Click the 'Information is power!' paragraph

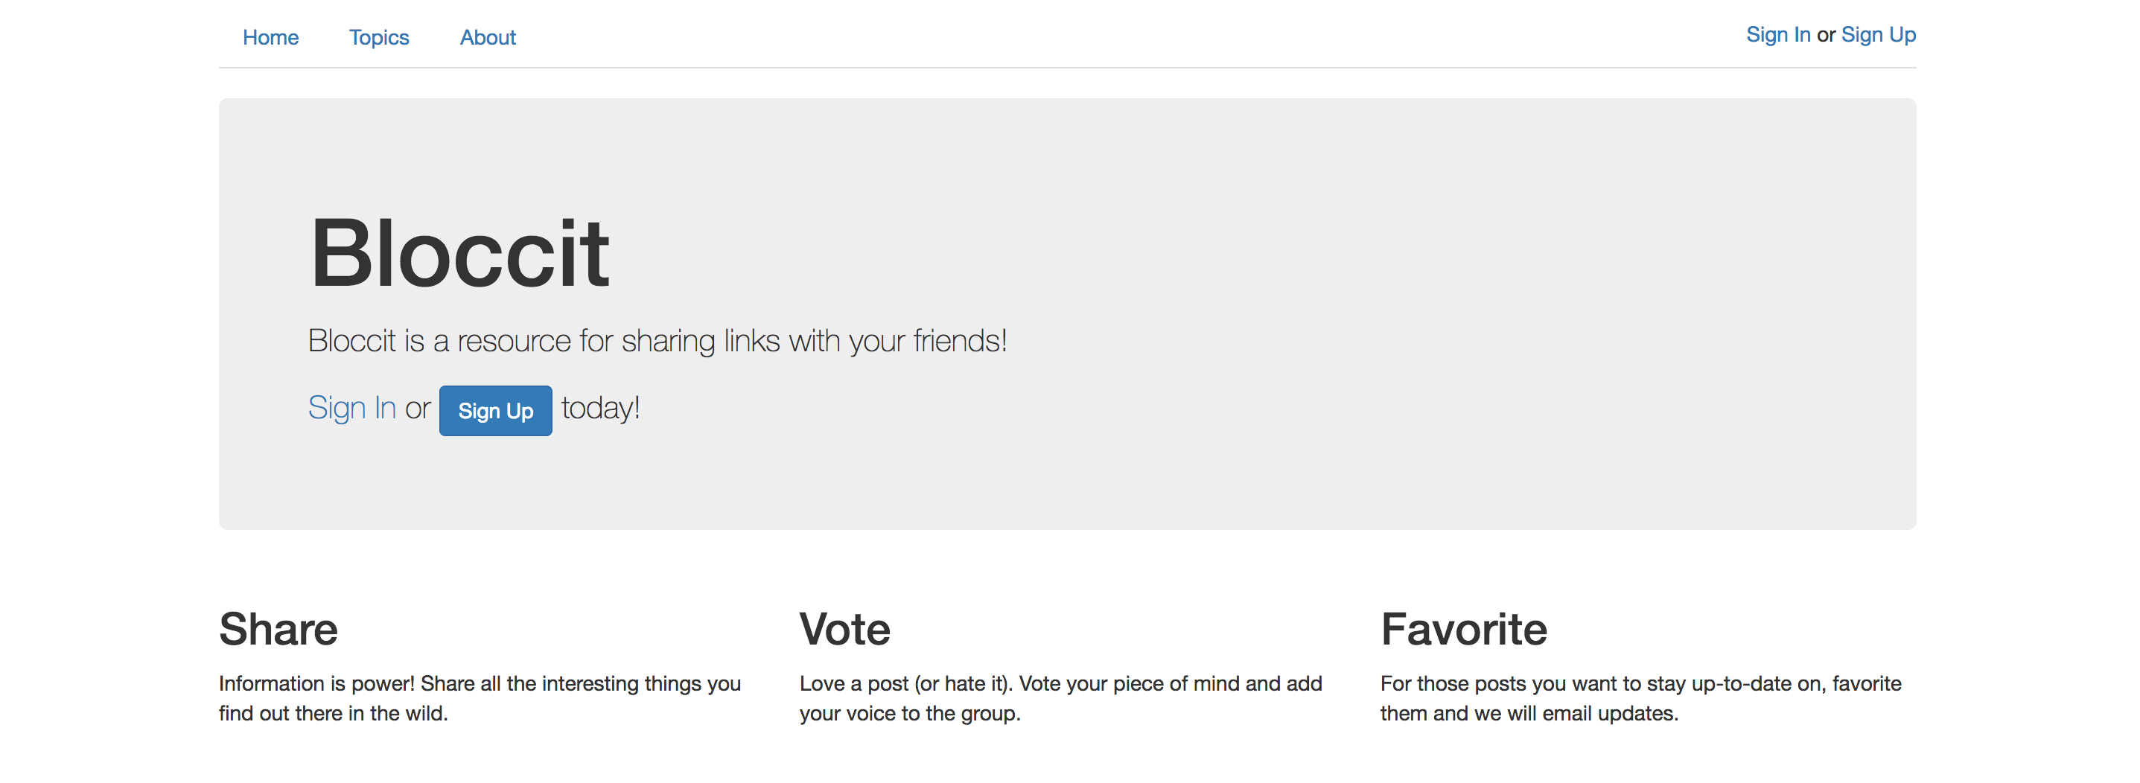click(x=480, y=698)
